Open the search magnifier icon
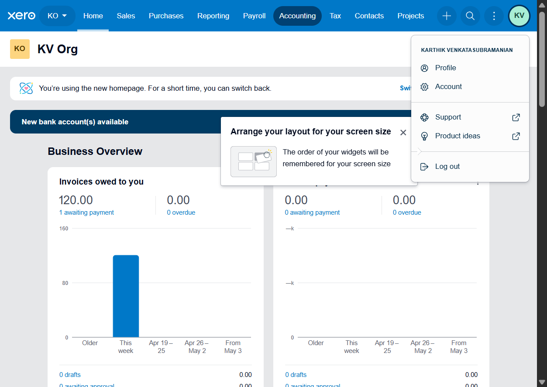The image size is (547, 387). 470,16
